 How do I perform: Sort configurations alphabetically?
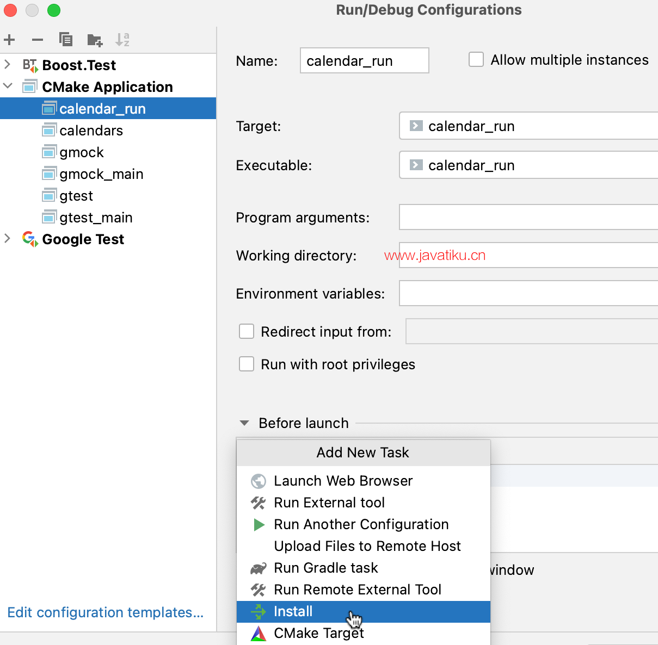(x=122, y=40)
